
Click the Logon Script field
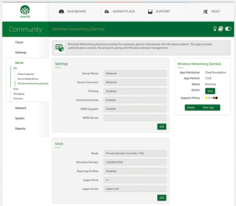(x=135, y=189)
